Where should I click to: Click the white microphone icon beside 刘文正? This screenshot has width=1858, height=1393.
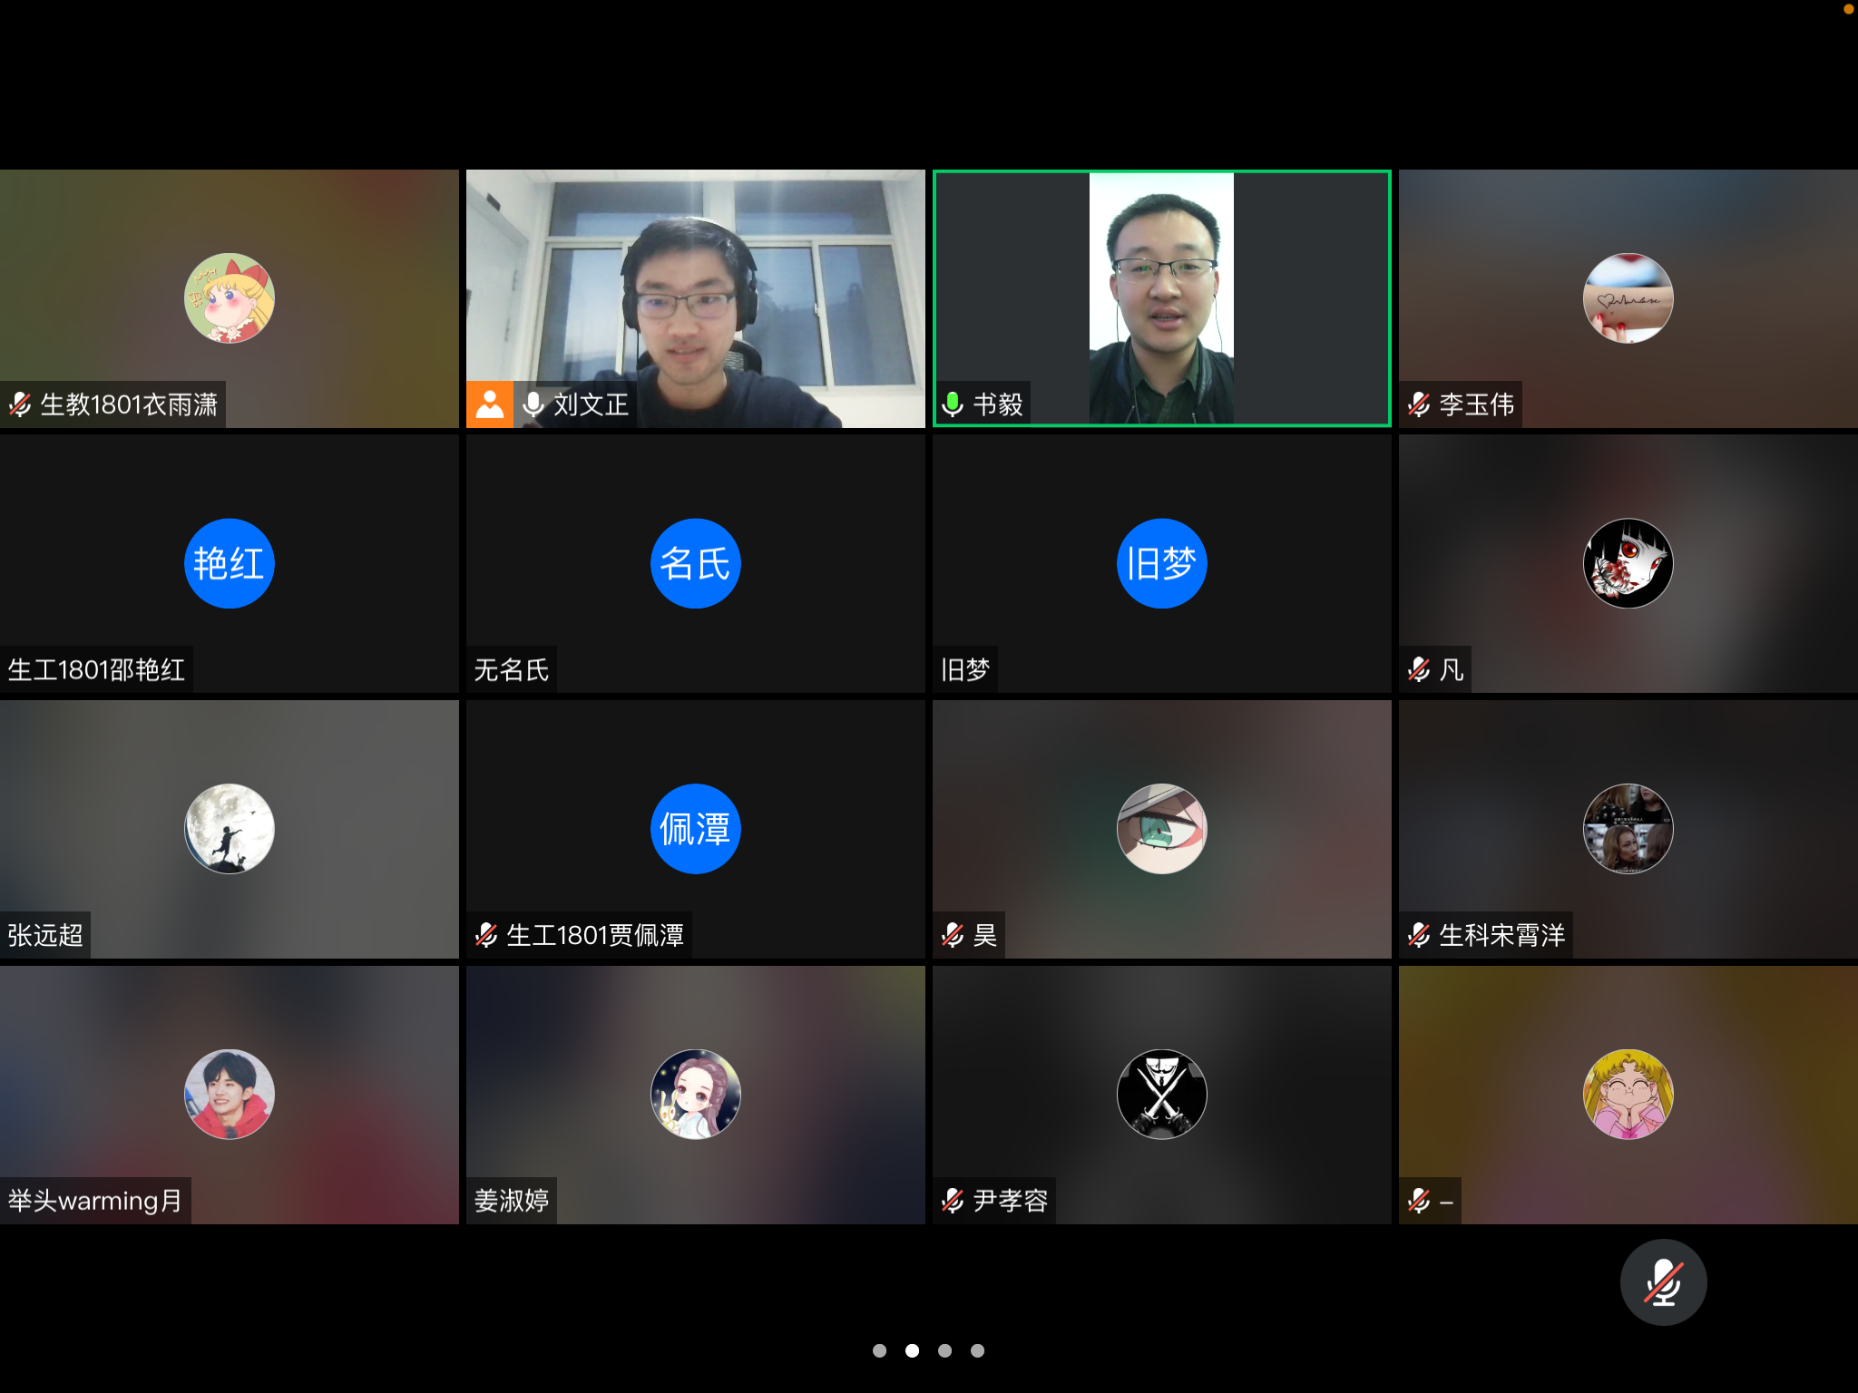[534, 404]
